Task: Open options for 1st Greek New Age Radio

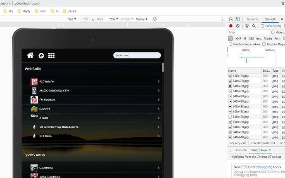Action: [159, 127]
